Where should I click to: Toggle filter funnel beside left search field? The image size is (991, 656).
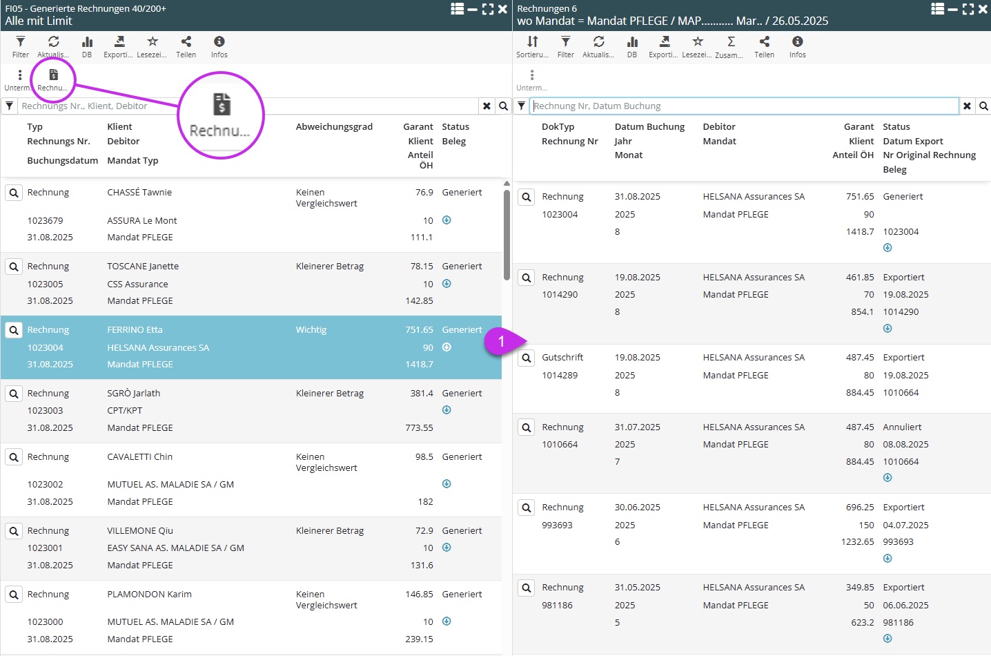pyautogui.click(x=10, y=106)
